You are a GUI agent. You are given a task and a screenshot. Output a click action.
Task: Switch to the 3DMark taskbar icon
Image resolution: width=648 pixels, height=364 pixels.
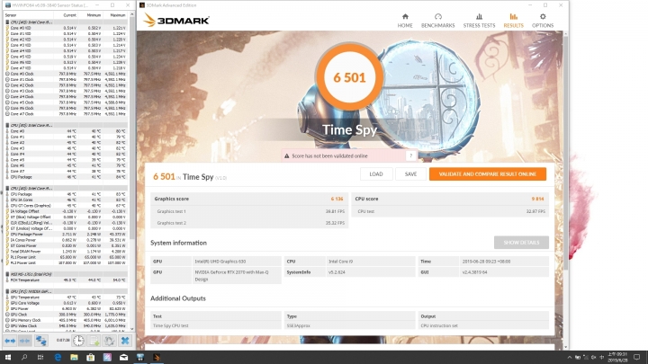click(157, 358)
